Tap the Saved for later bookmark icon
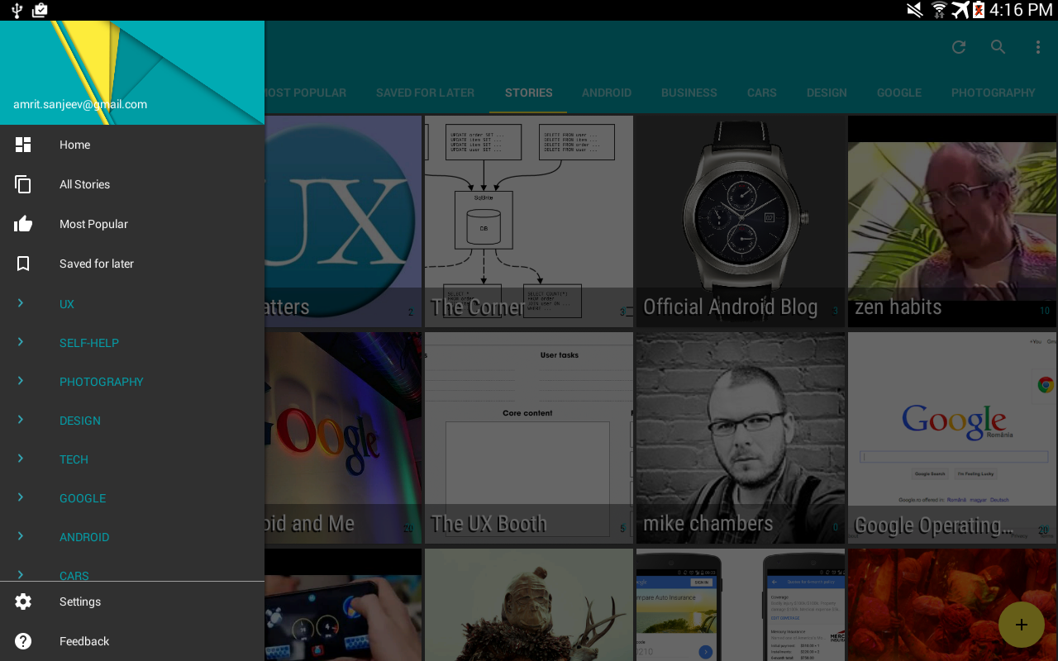The height and width of the screenshot is (661, 1058). pos(23,264)
